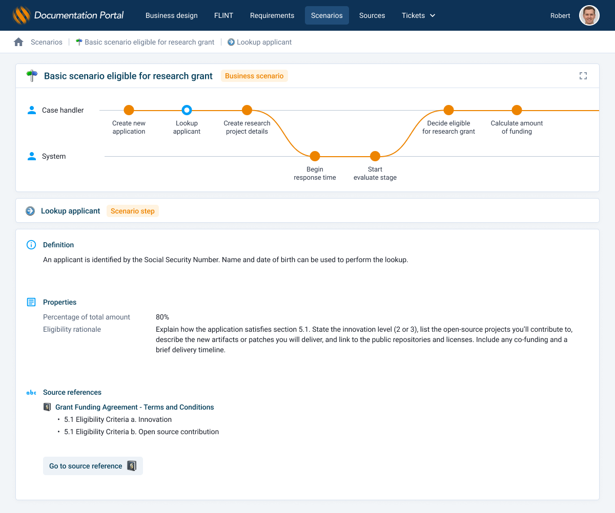Click Robert's profile picture
This screenshot has height=513, width=615.
[x=589, y=15]
